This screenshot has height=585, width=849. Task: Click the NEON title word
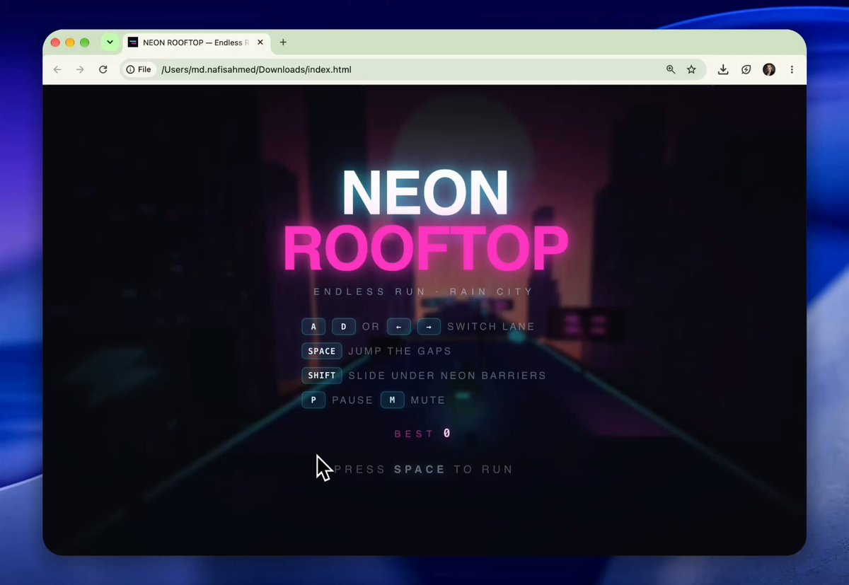pos(425,193)
